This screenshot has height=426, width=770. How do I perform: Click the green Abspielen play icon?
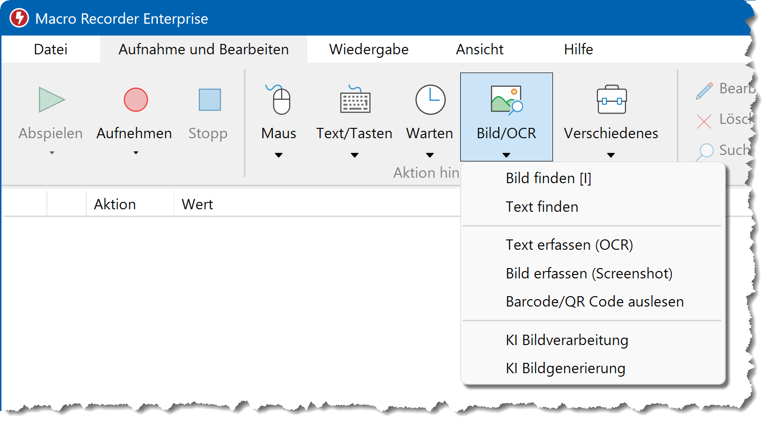click(51, 100)
